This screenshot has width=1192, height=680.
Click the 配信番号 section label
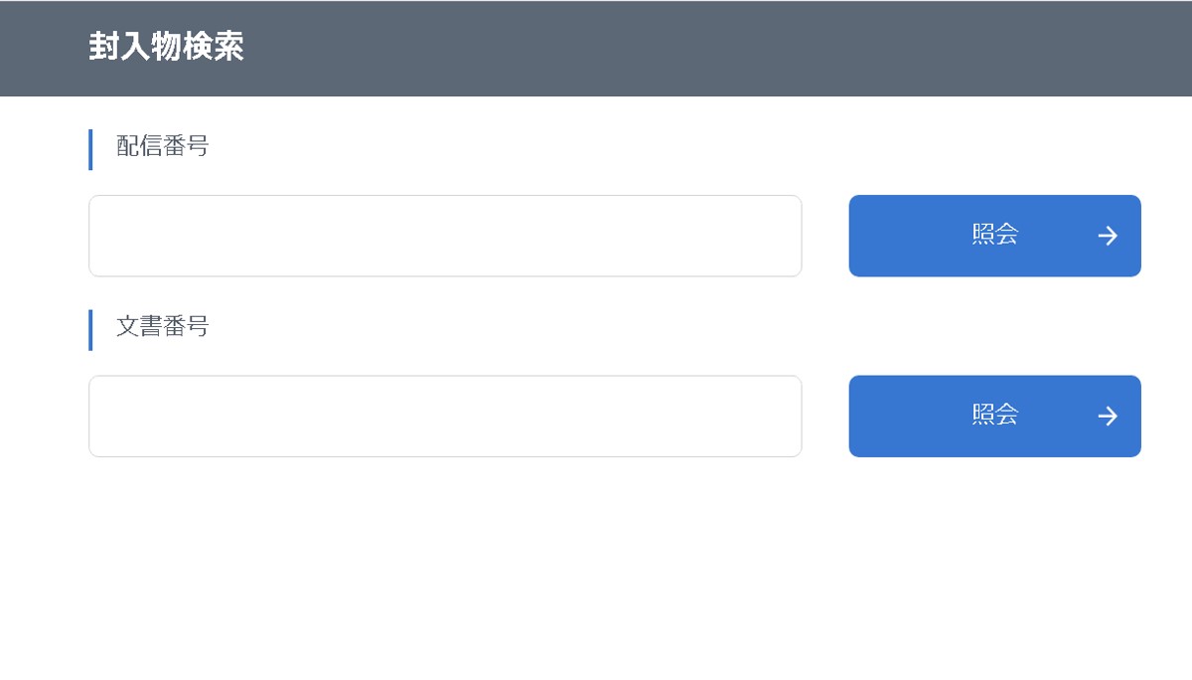(163, 147)
